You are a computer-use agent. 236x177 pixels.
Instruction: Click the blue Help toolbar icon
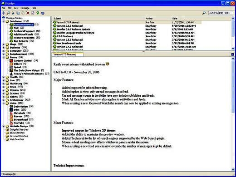pos(43,13)
